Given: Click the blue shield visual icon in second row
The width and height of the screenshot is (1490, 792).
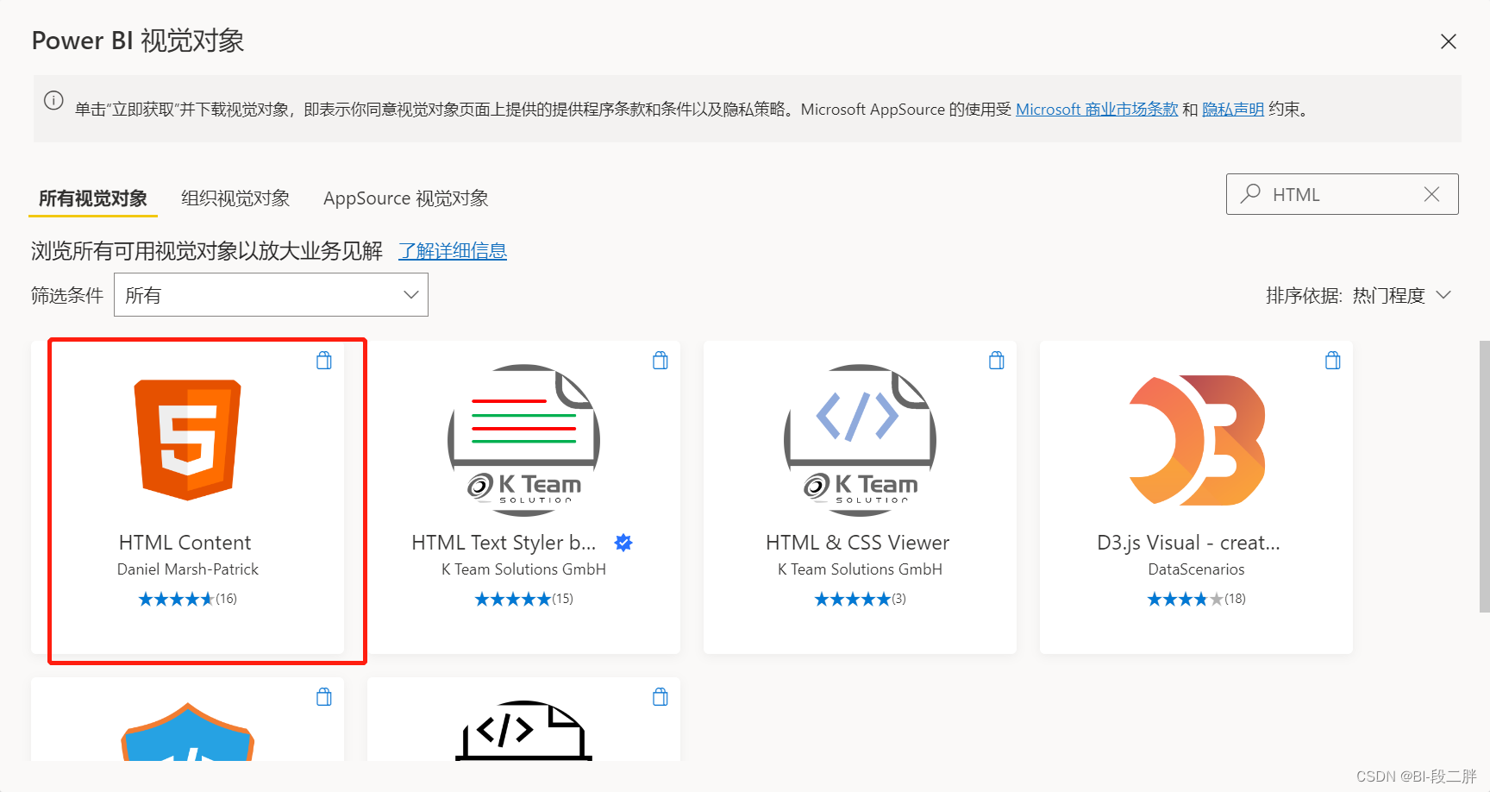Looking at the screenshot, I should (x=188, y=732).
